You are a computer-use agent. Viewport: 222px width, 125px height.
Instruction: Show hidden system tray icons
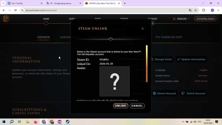(183, 122)
